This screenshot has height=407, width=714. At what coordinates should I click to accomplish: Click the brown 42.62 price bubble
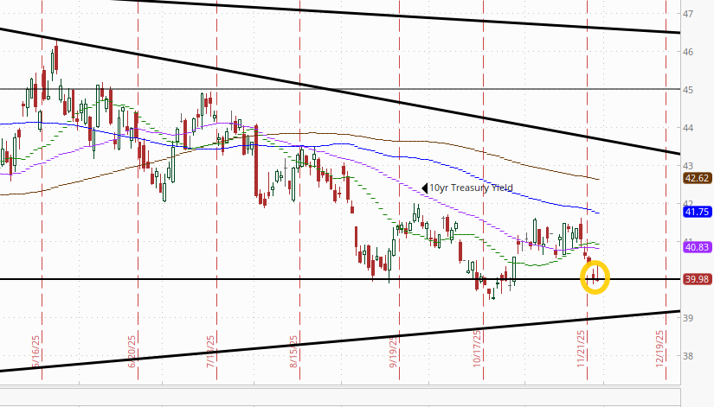click(698, 178)
